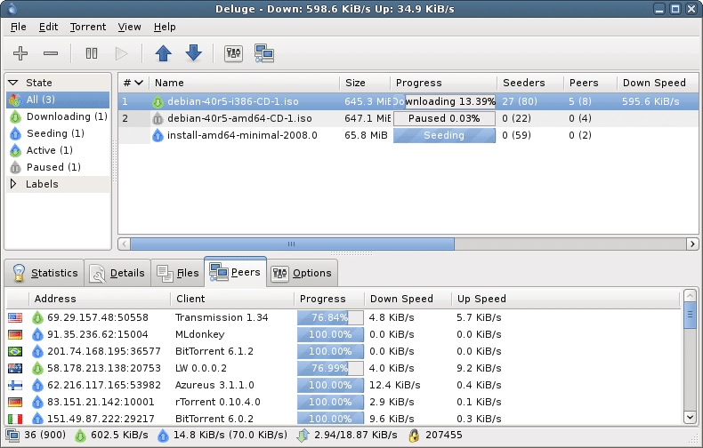Image resolution: width=703 pixels, height=448 pixels.
Task: Open the Torrent menu
Action: [88, 27]
